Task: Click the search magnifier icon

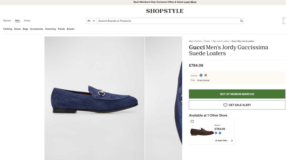Action: coord(241,21)
